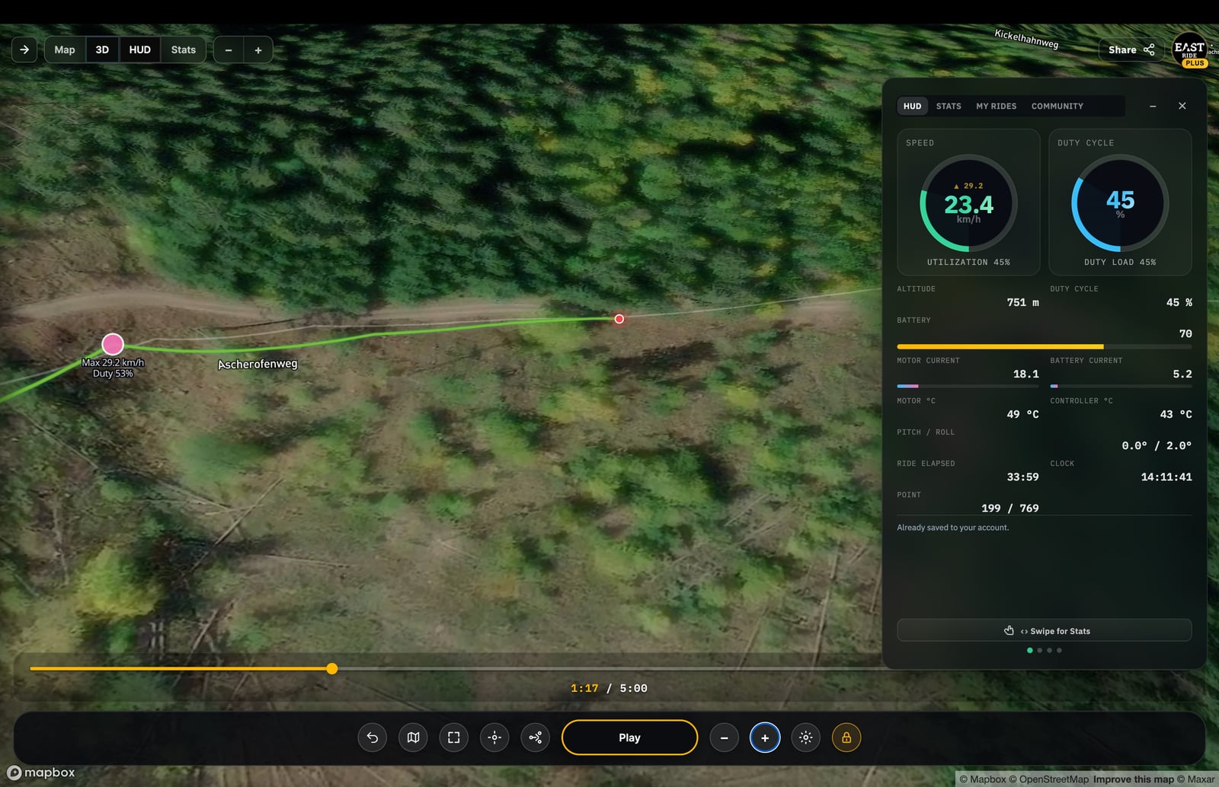Click the motor current bar
Viewport: 1219px width, 787px height.
point(968,386)
